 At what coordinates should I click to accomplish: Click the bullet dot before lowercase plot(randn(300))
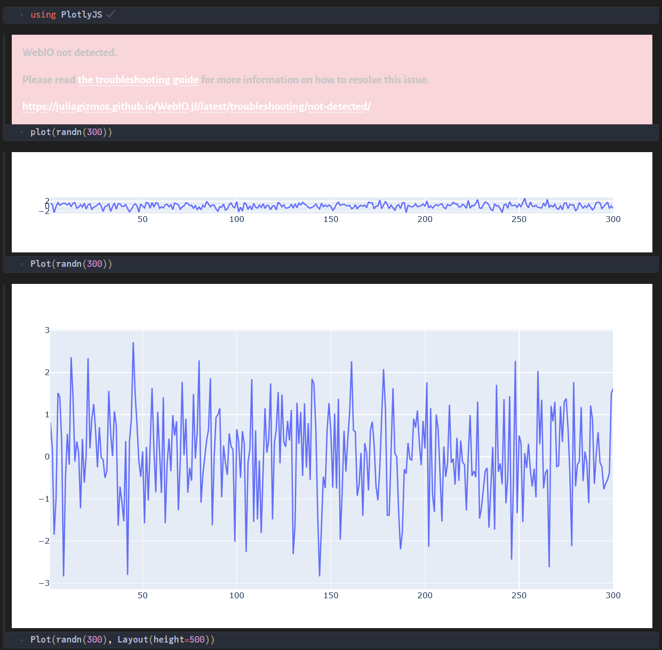[x=22, y=132]
